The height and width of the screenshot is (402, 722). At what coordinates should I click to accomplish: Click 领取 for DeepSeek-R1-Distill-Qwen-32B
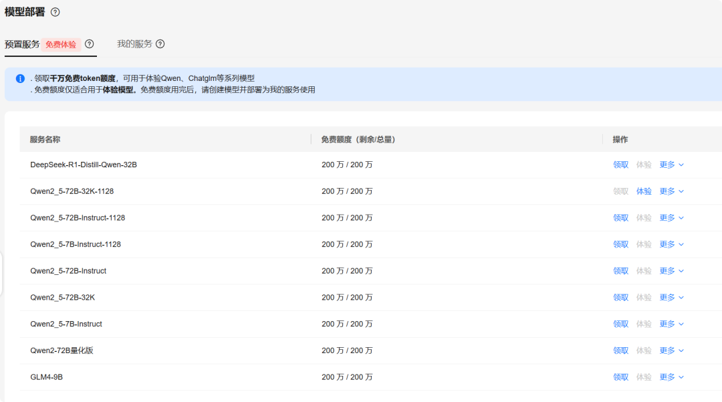(x=620, y=165)
